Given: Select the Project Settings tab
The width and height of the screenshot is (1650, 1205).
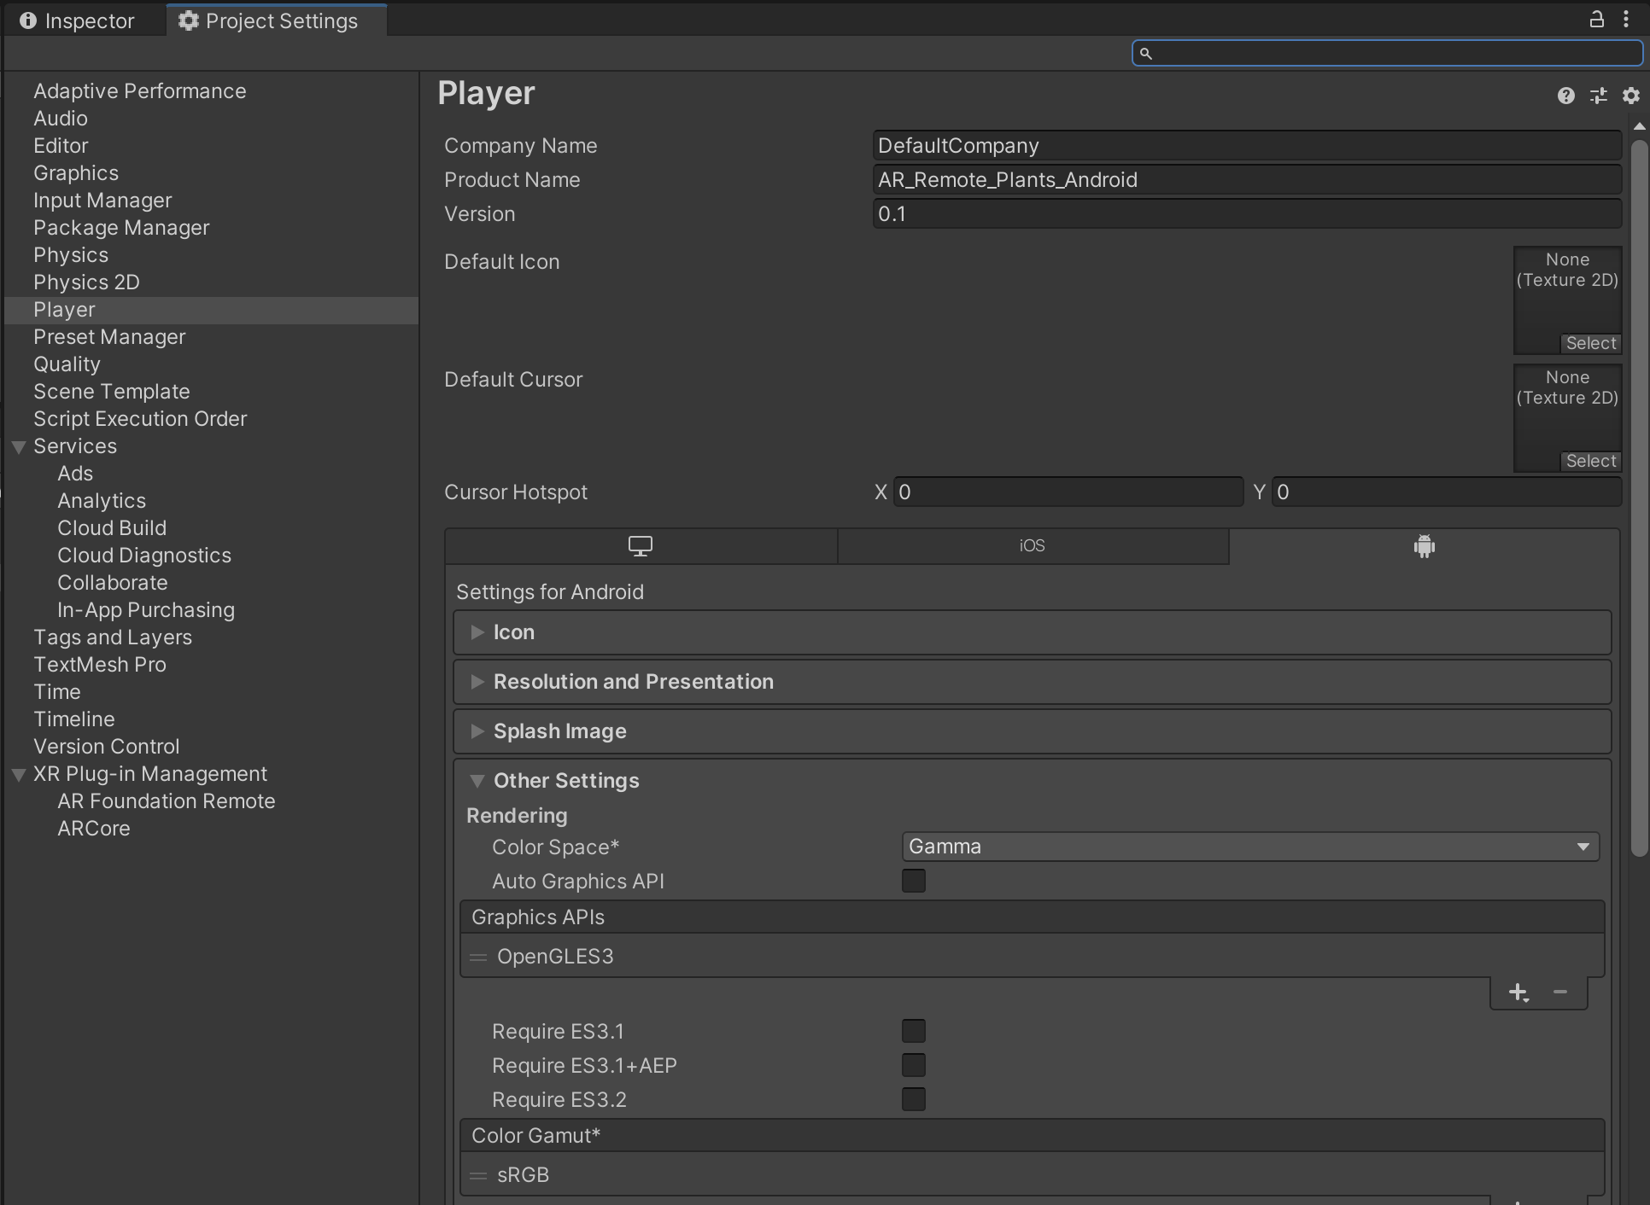Looking at the screenshot, I should point(275,20).
